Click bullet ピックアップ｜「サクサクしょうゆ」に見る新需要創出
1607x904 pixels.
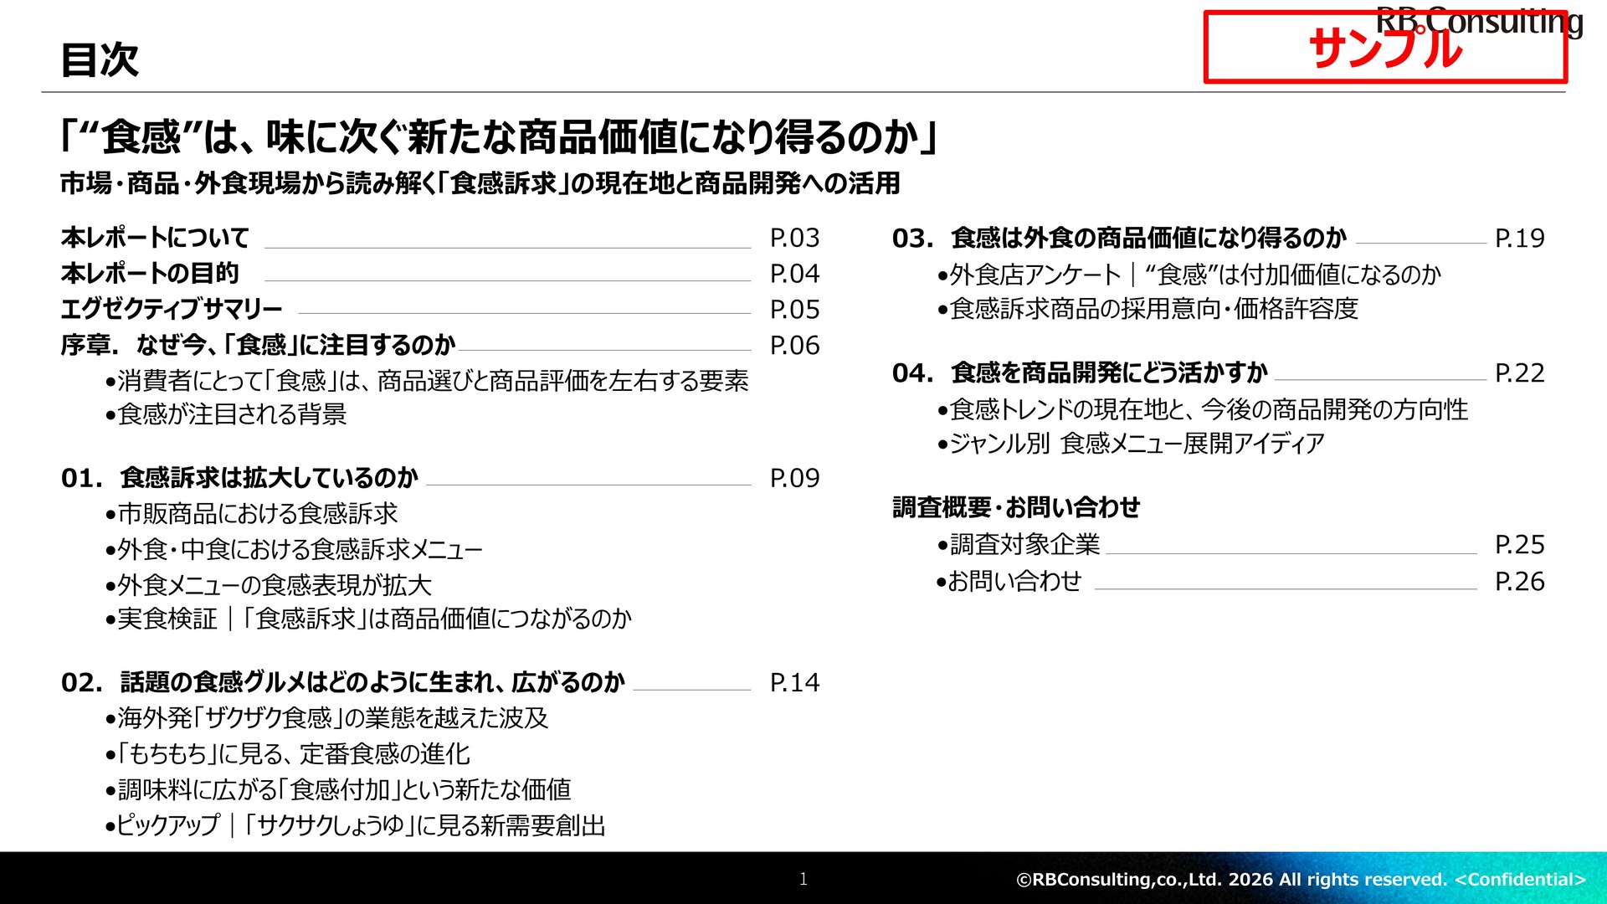355,825
